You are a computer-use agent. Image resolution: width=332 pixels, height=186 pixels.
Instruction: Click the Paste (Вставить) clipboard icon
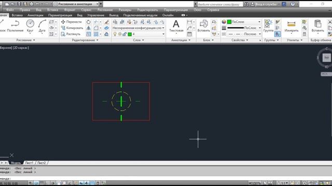pos(317,26)
